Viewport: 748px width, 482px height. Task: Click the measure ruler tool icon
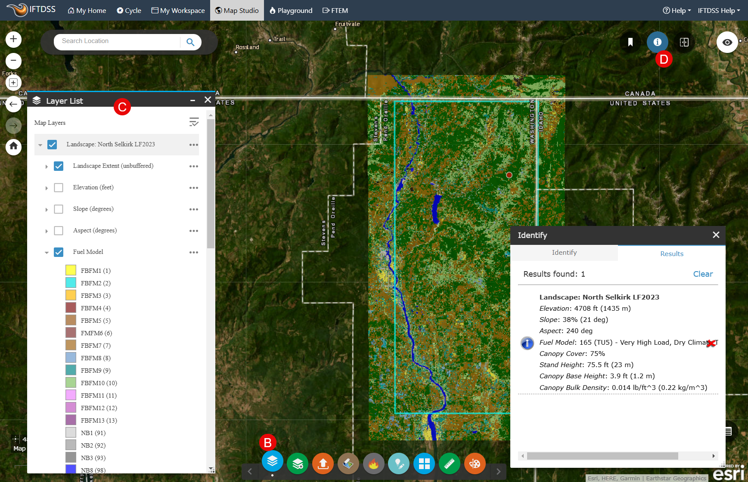(x=450, y=463)
